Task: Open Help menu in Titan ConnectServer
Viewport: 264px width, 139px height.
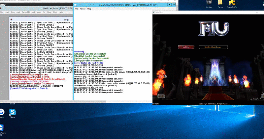Action: 89,9
